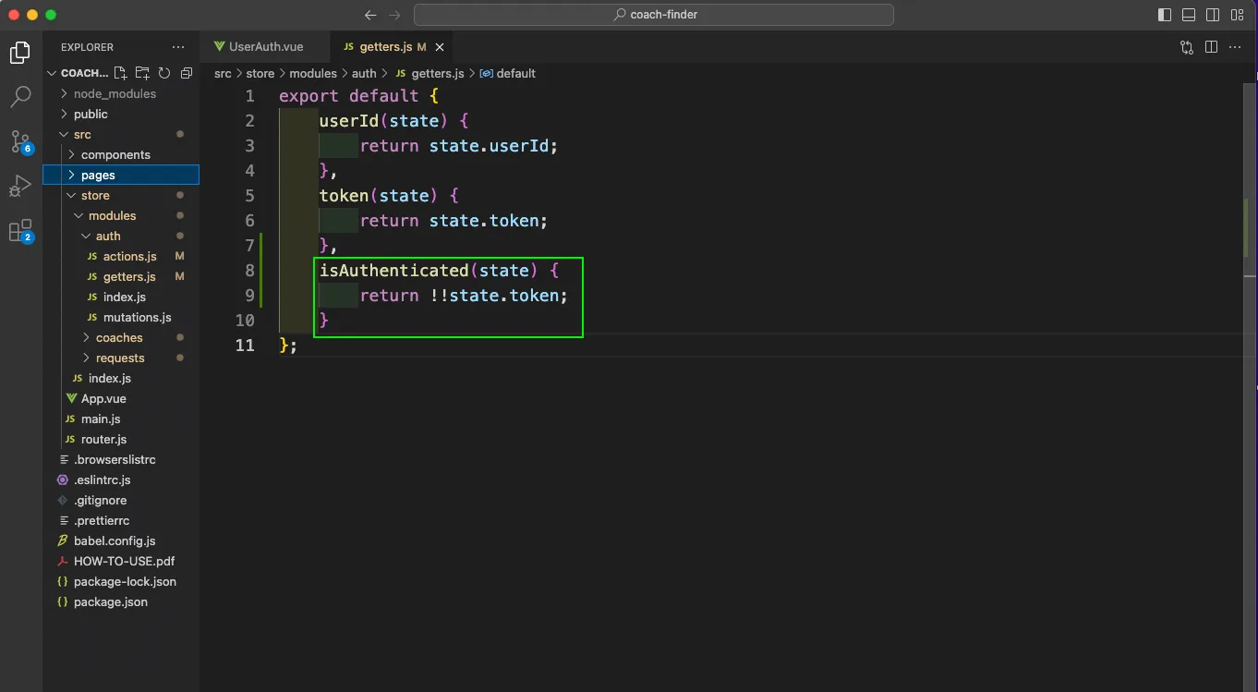Viewport: 1258px width, 692px height.
Task: Collapse the modules folder
Action: pos(121,215)
